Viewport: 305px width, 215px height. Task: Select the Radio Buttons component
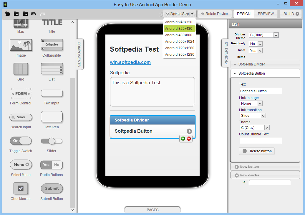(x=52, y=165)
